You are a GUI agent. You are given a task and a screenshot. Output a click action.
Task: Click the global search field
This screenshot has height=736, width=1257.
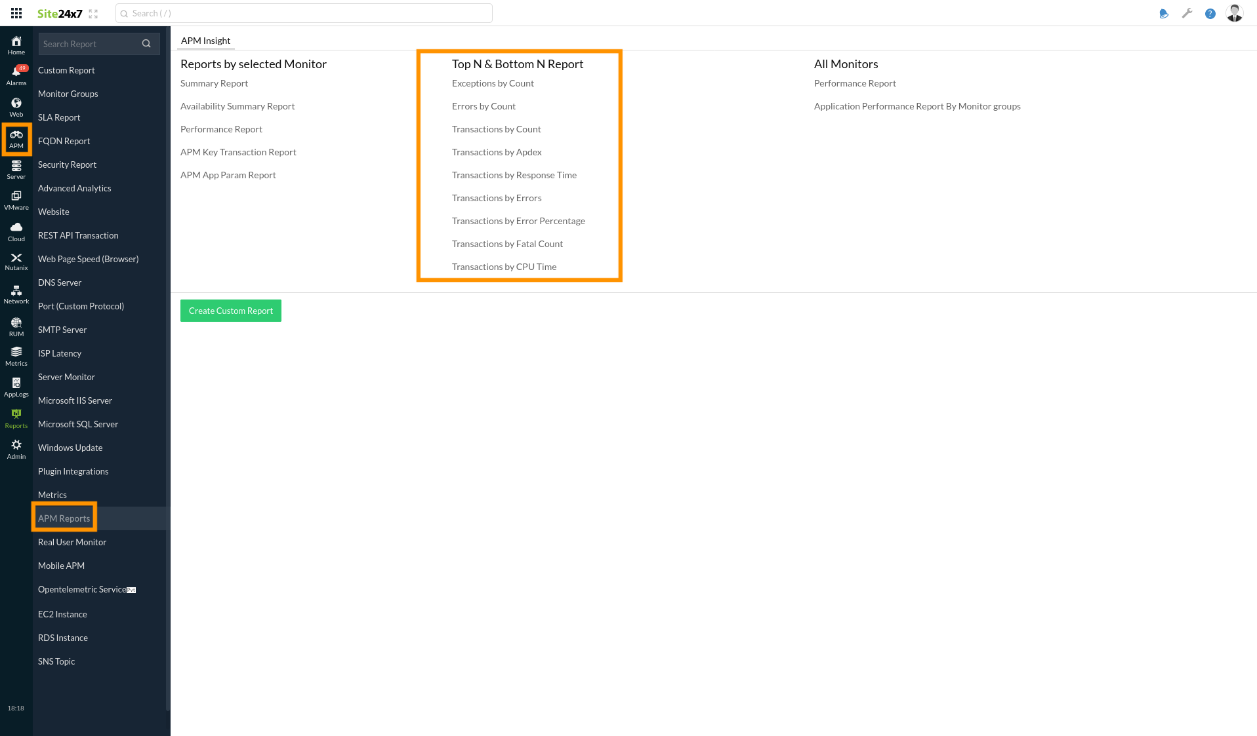[303, 13]
